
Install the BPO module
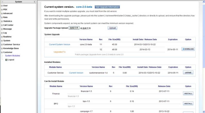coord(188,104)
